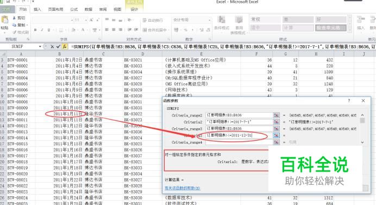The height and width of the screenshot is (205, 376).
Task: Open help link 有关该函数的帮助
Action: click(182, 188)
